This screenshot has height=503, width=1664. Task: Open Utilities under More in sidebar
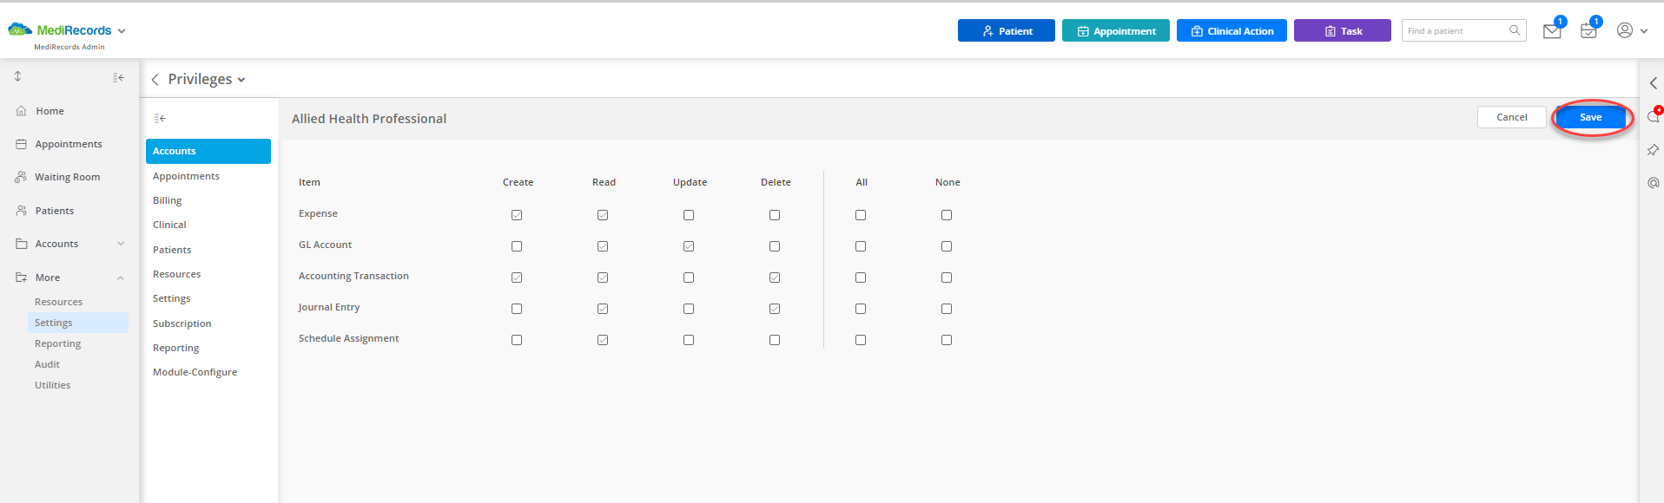click(53, 385)
